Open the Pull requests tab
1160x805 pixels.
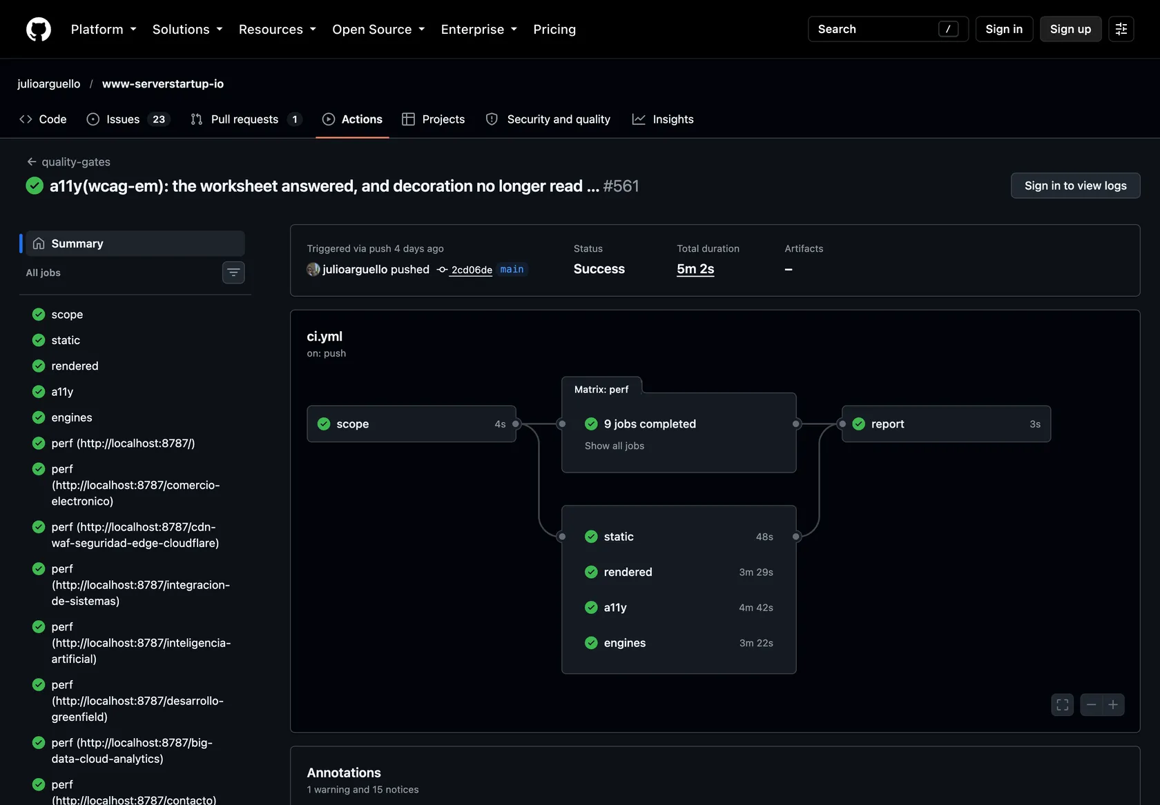pos(246,119)
